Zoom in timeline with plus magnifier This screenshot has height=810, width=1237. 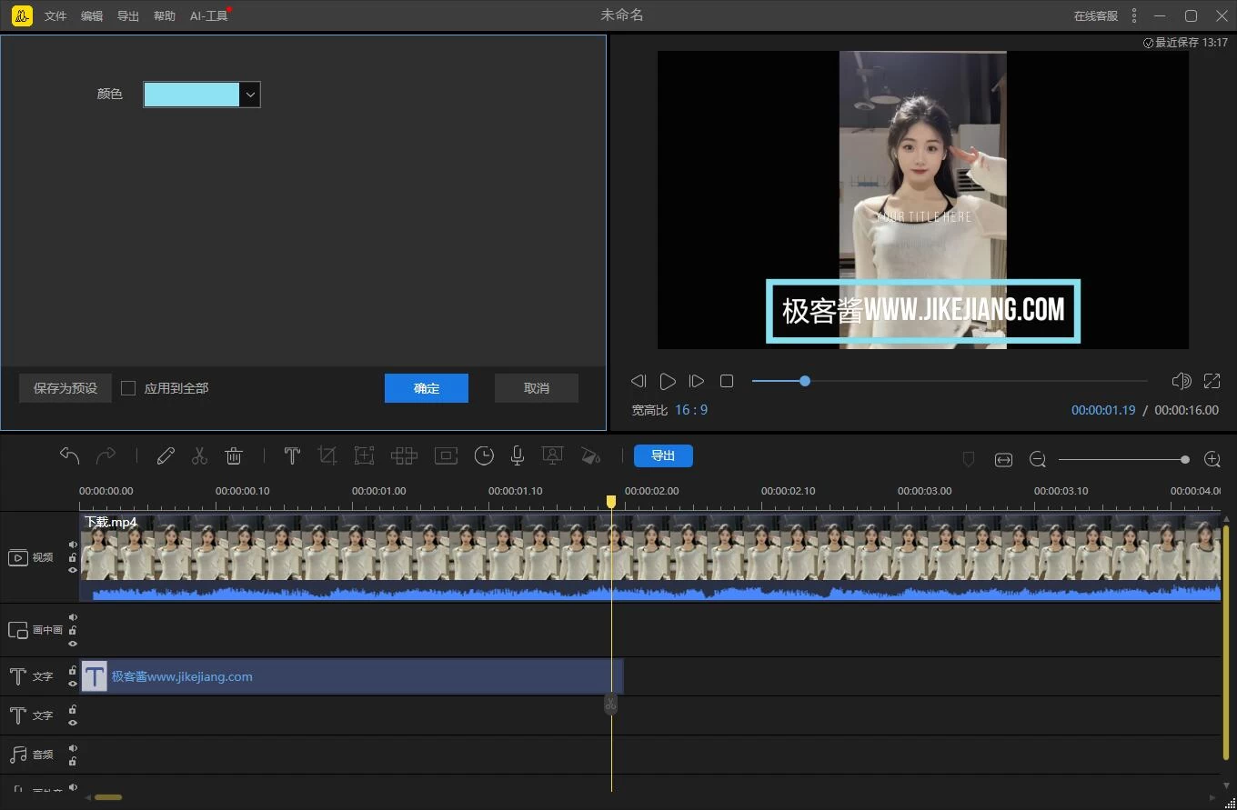point(1212,460)
